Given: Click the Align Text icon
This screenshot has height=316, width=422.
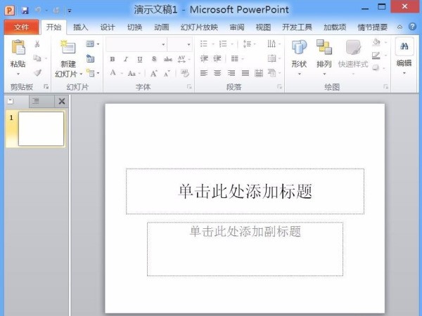Looking at the screenshot, I should [271, 58].
